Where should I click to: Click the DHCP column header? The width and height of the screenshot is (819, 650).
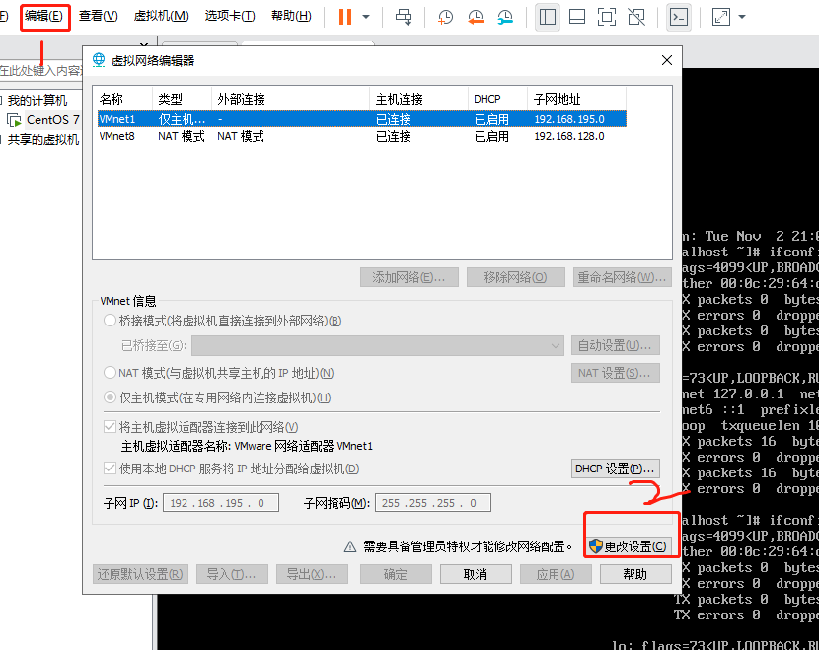(497, 99)
